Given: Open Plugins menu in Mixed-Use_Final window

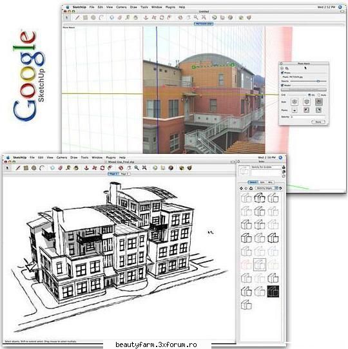Looking at the screenshot, I should (x=111, y=157).
